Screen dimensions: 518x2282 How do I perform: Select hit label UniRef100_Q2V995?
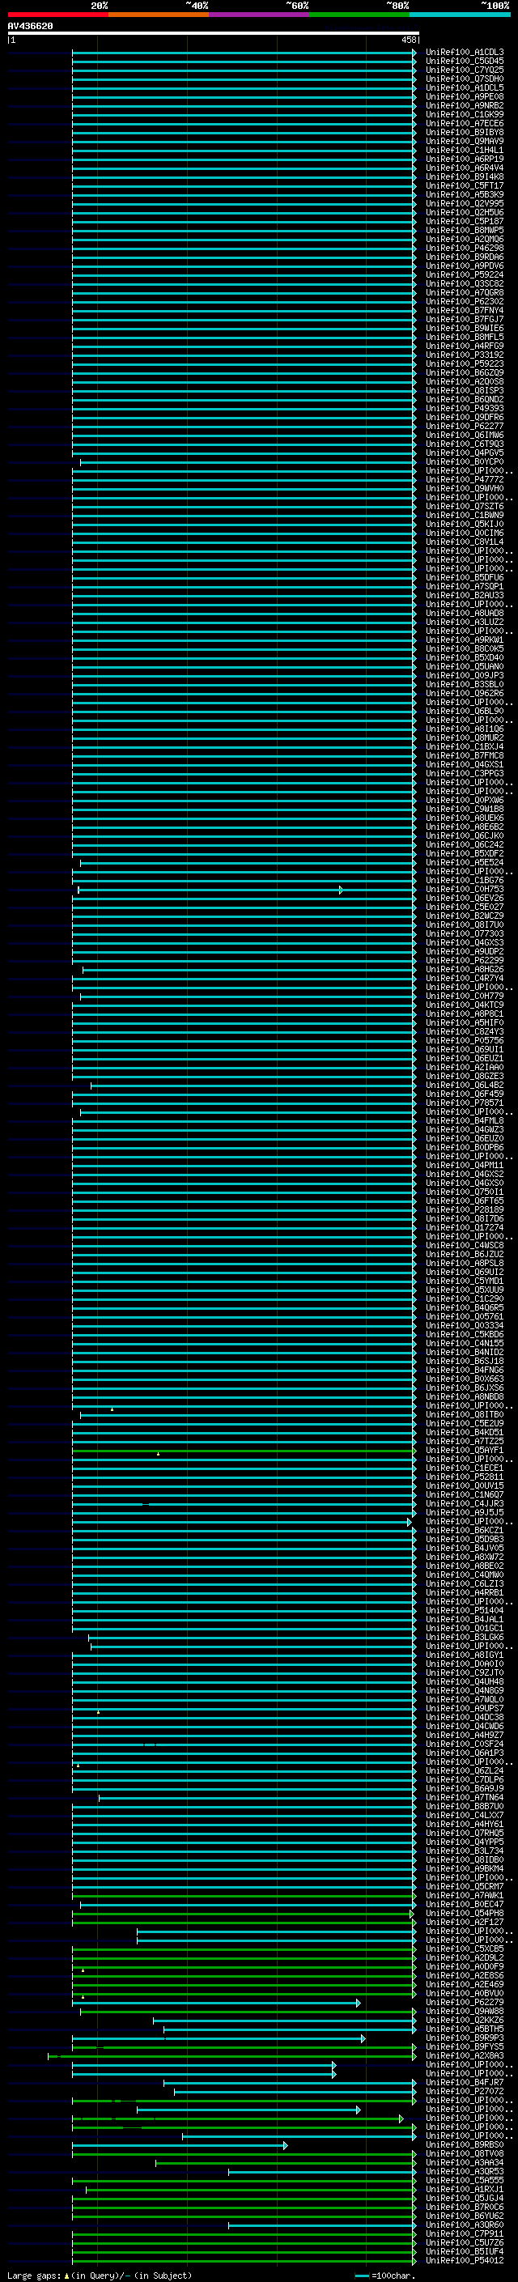pyautogui.click(x=465, y=204)
